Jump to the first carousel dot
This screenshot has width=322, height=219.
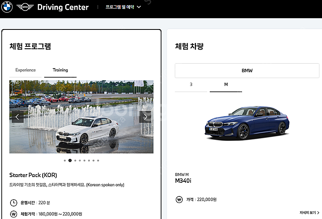pos(65,161)
